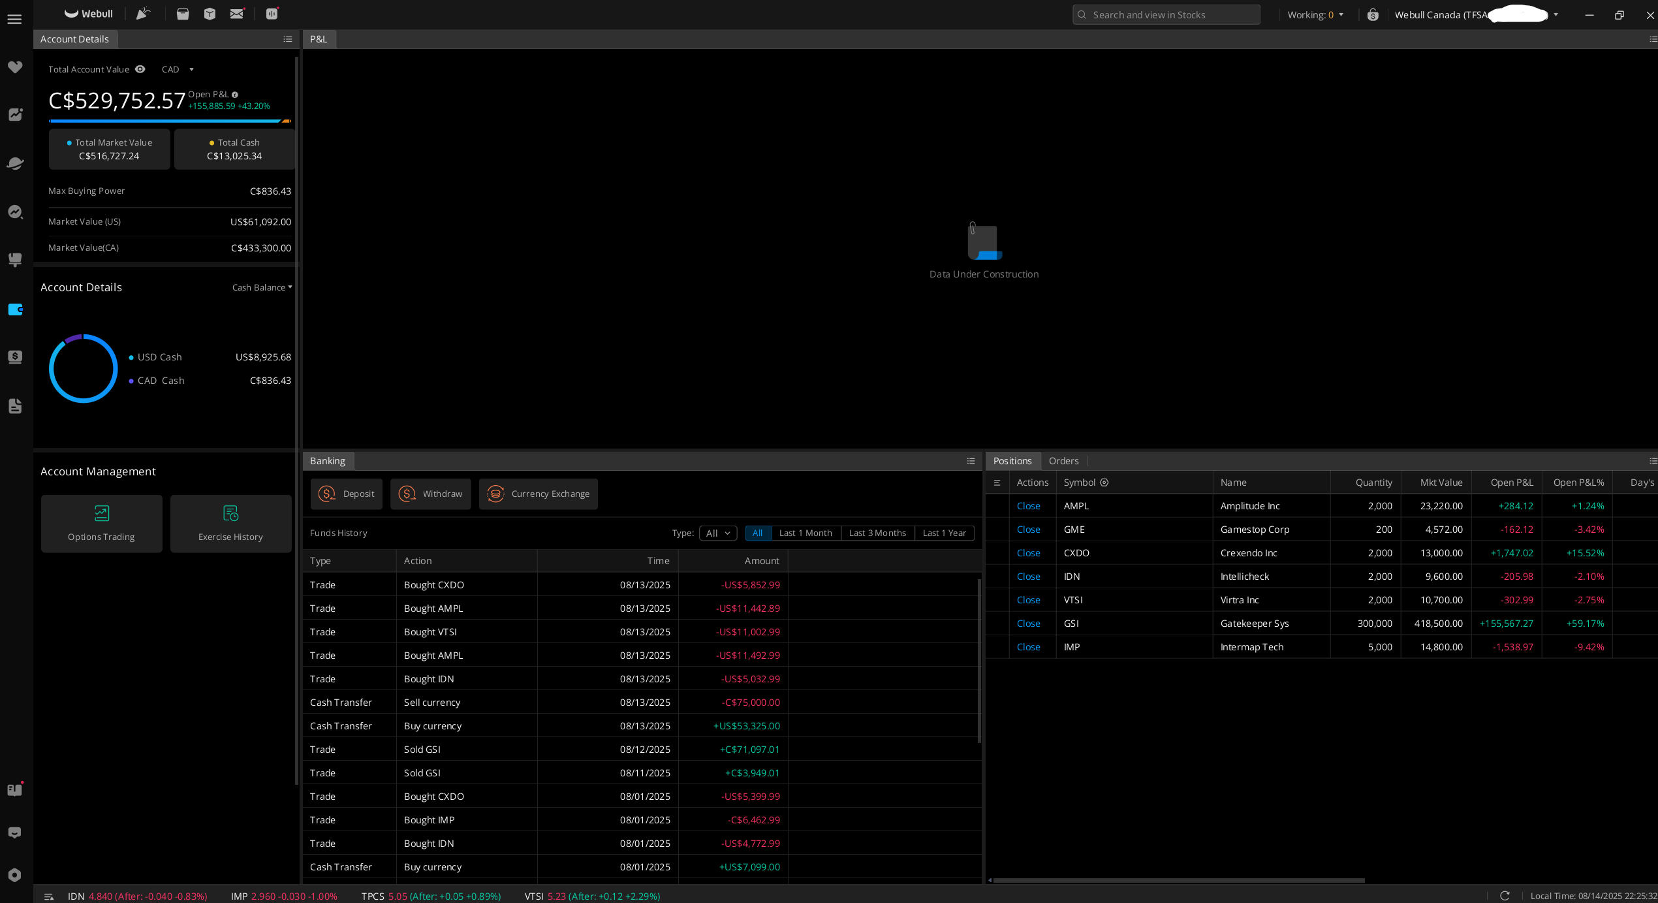This screenshot has width=1658, height=903.
Task: Click the Search and view in Stocks field
Action: 1166,14
